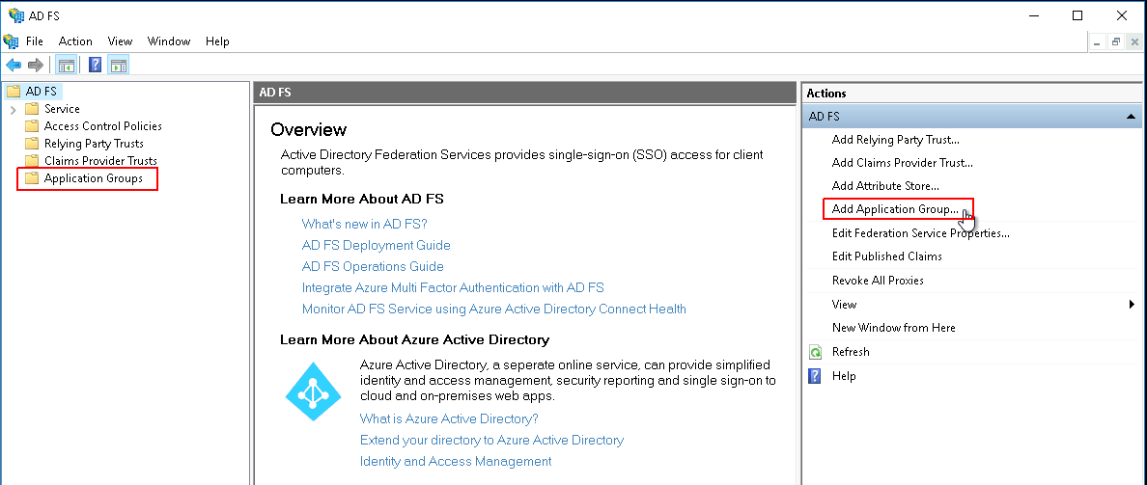
Task: Click the Learn More About AD FS heading
Action: click(362, 199)
